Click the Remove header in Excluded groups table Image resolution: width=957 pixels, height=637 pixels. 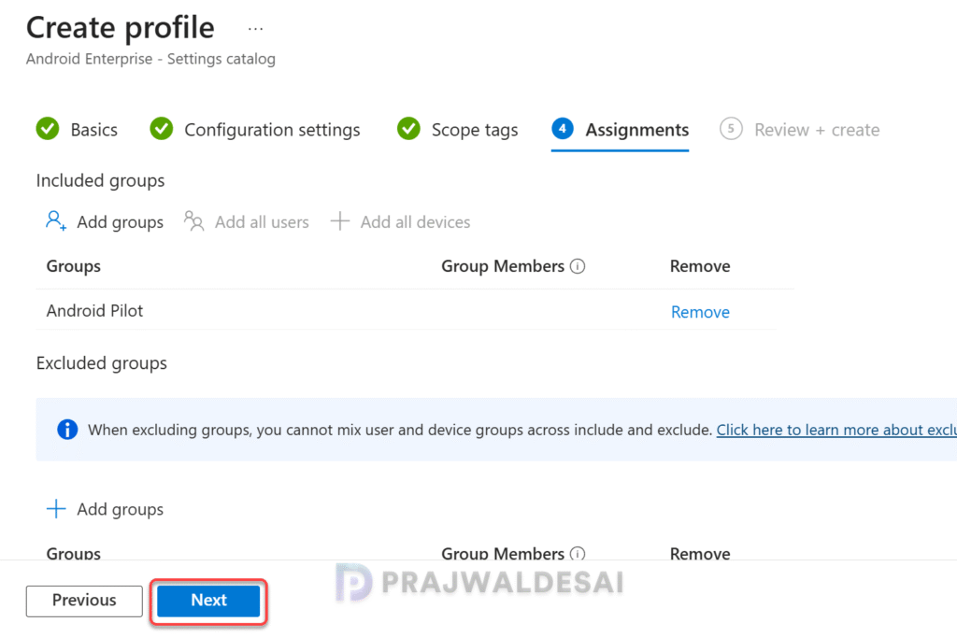[700, 553]
